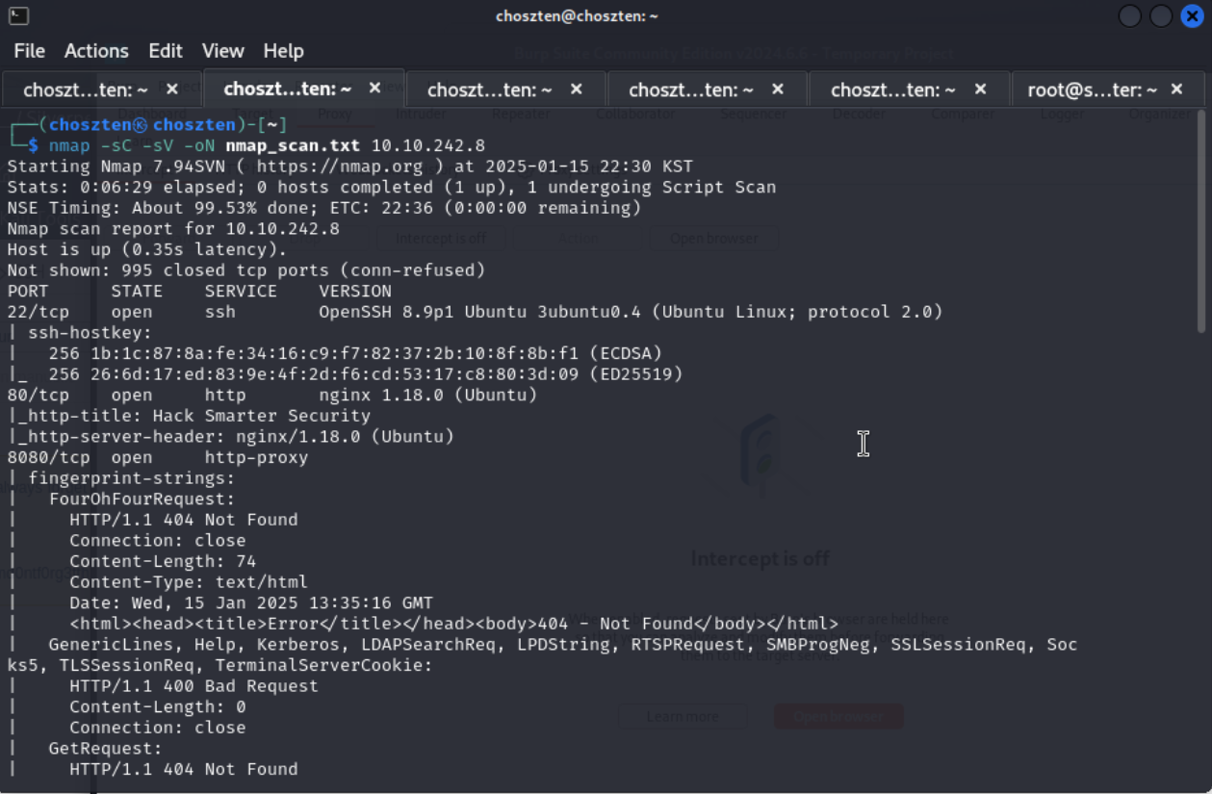Click the VERSION column header

tap(355, 291)
